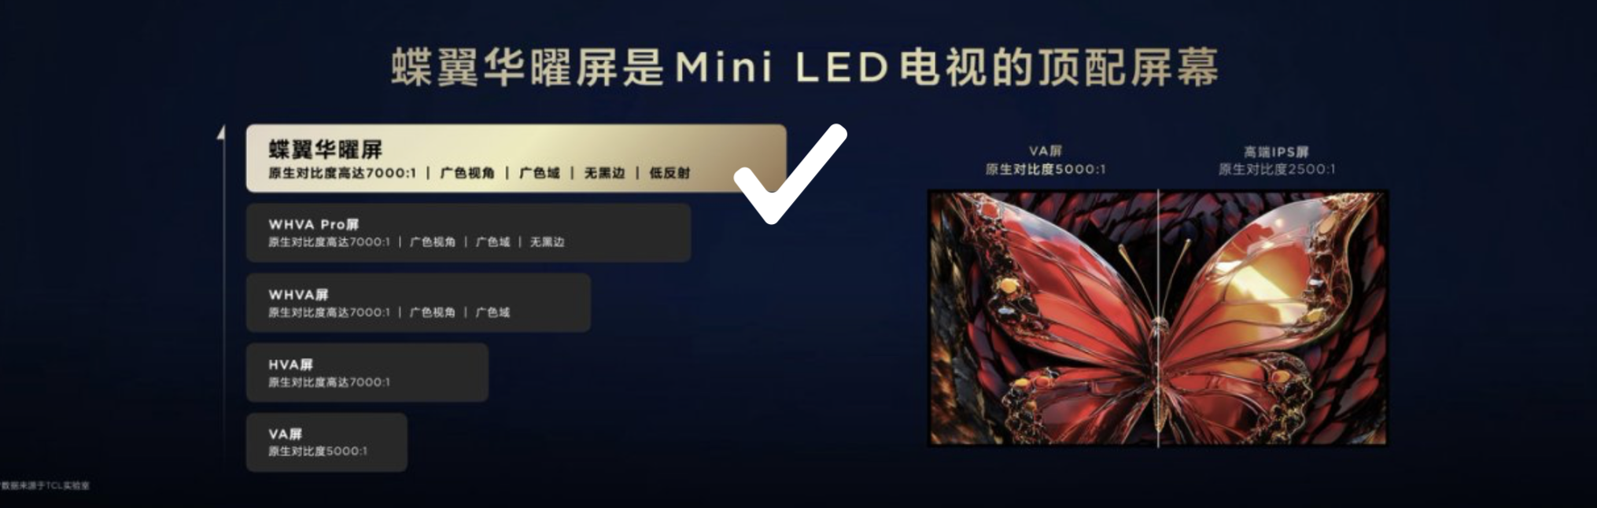Viewport: 1597px width, 508px height.
Task: Click the right half of butterfly image
Action: tap(1273, 318)
